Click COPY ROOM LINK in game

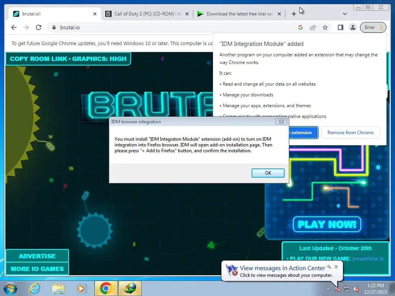38,59
